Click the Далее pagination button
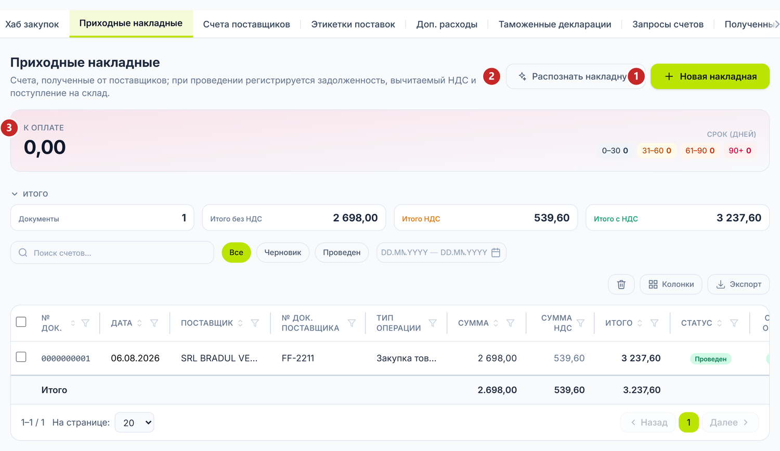The image size is (780, 451). tap(730, 422)
